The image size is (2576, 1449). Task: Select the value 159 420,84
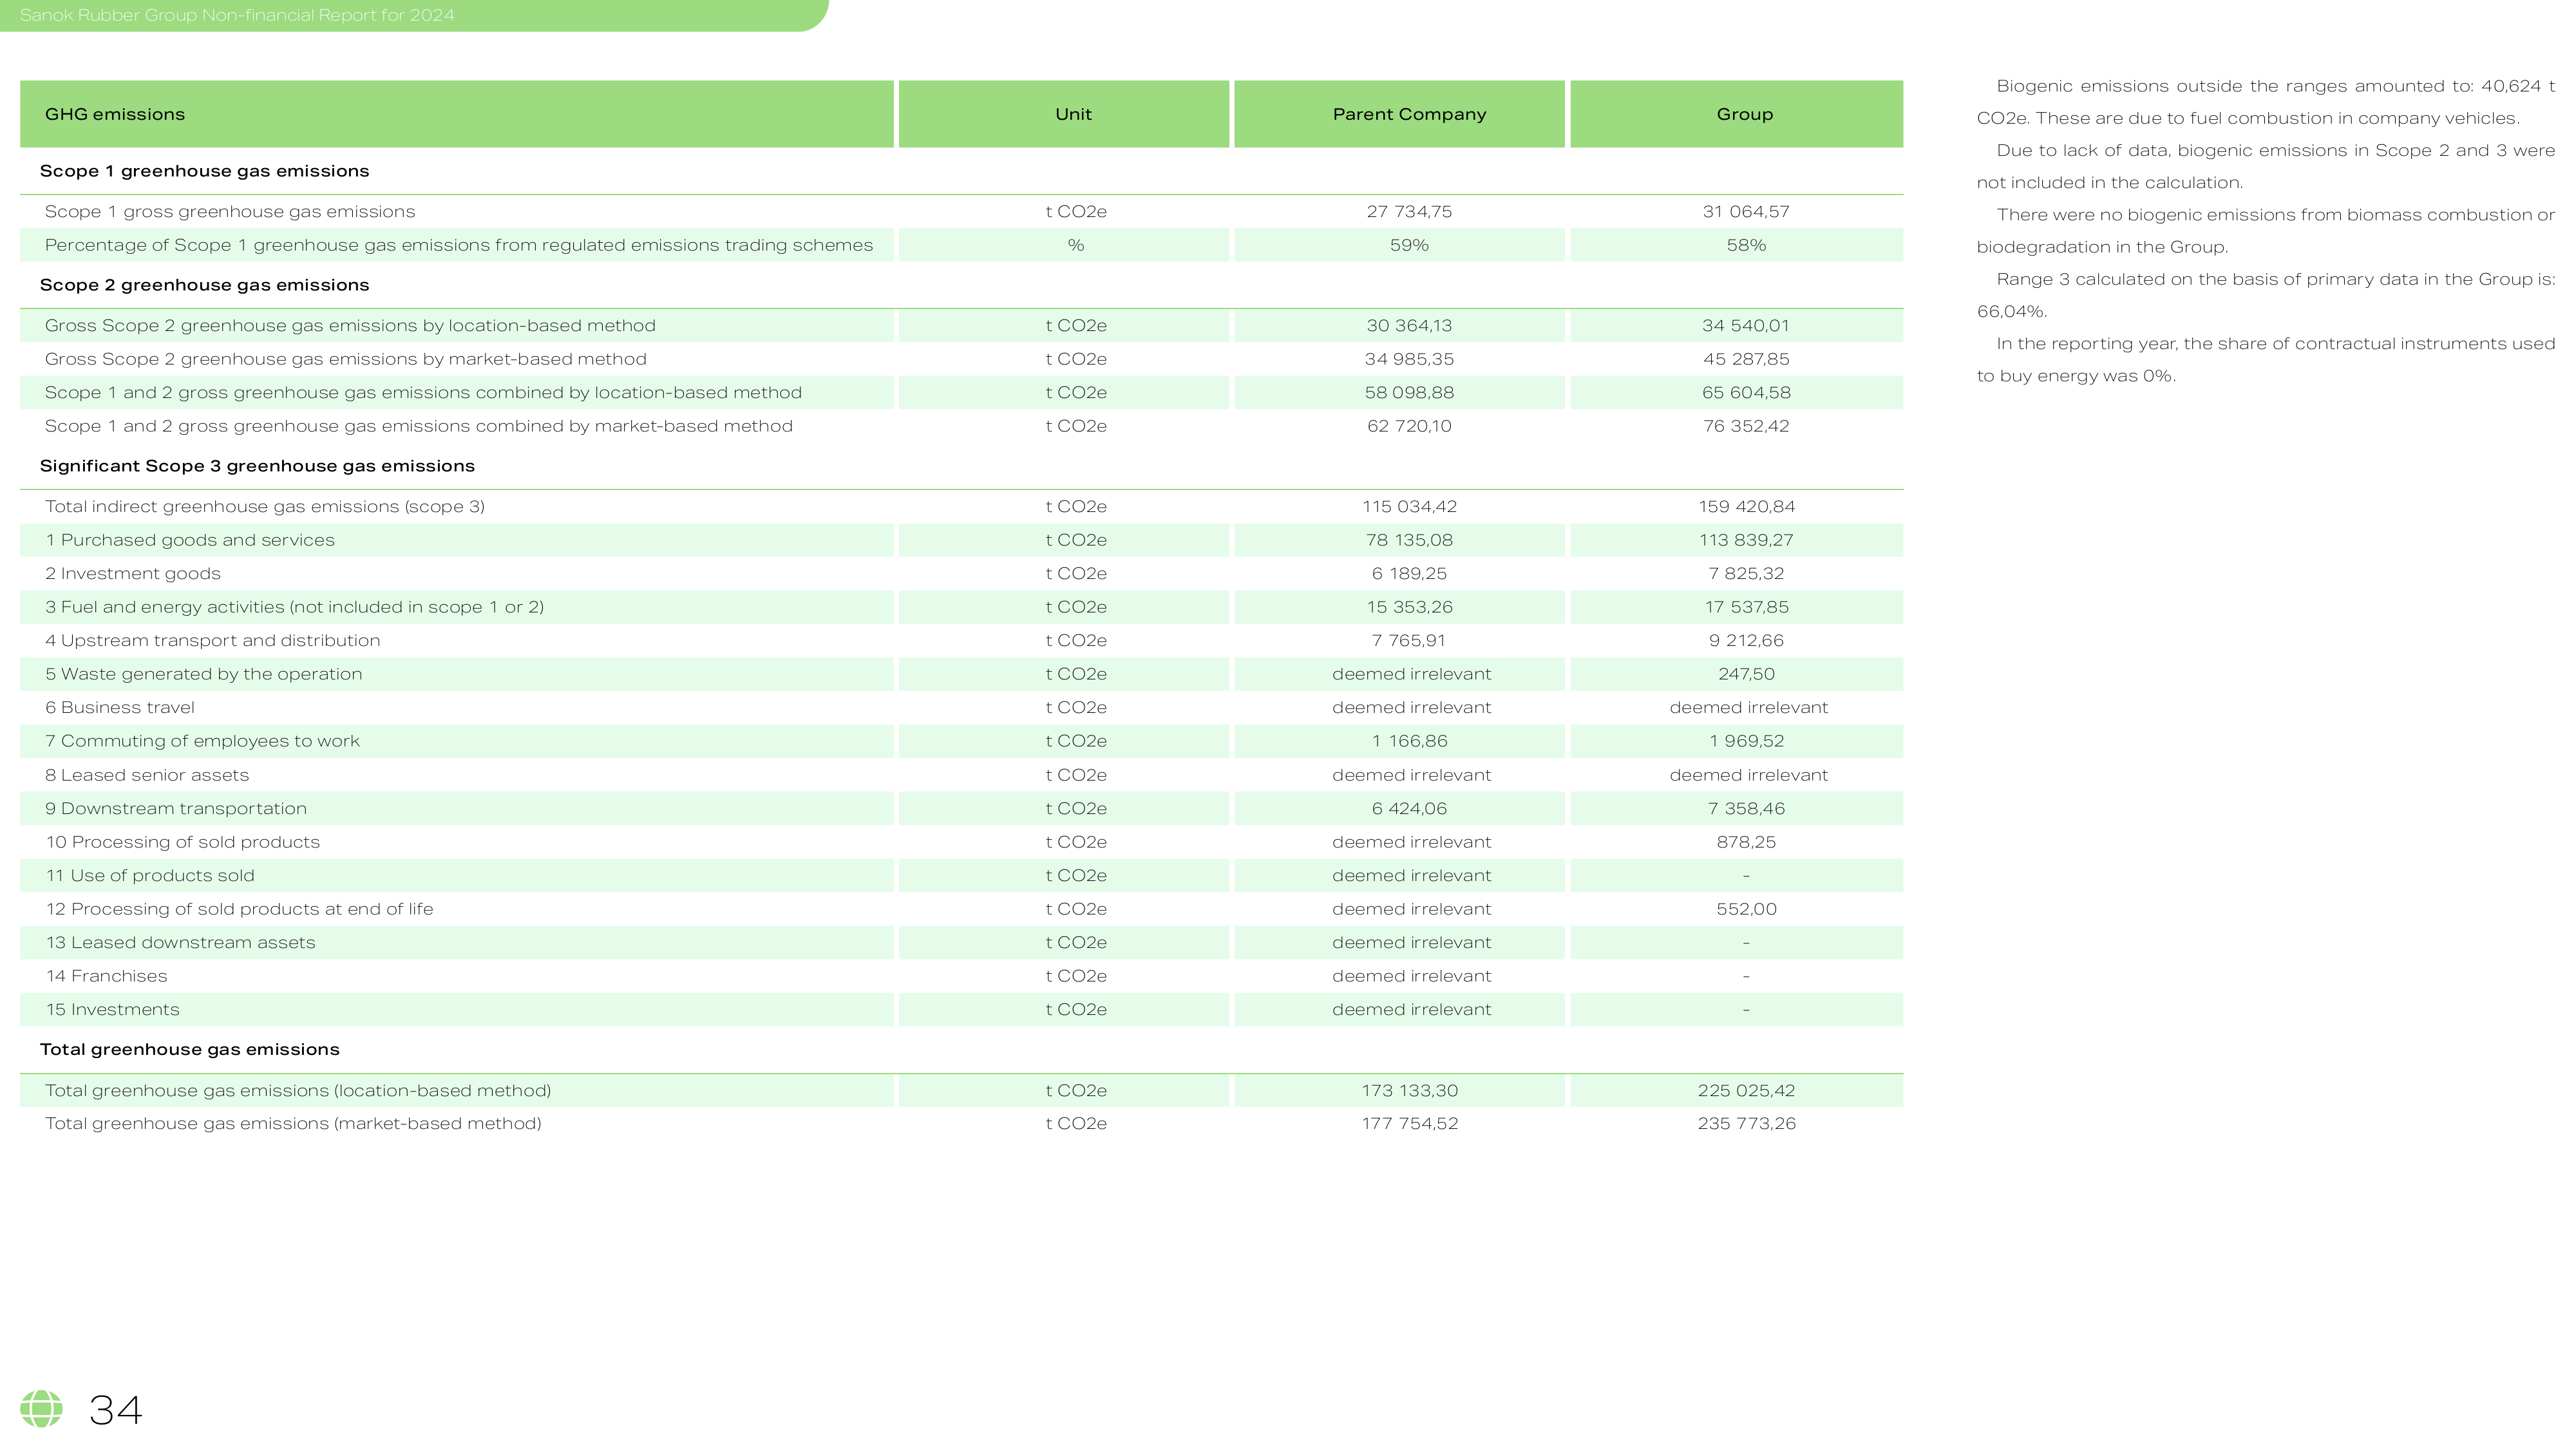tap(1746, 507)
